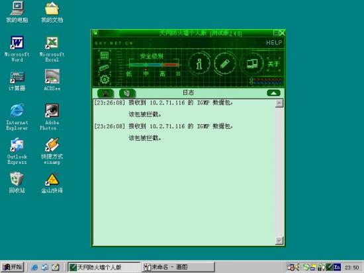
Task: Set security level to 高 (high)
Action: pyautogui.click(x=163, y=74)
